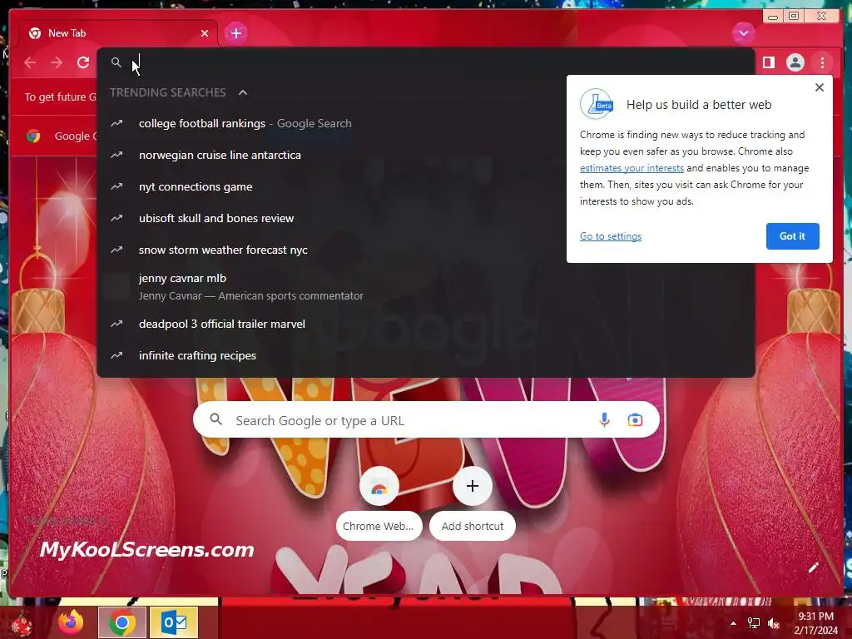Click trending arrow icon beside nyt connections

pyautogui.click(x=116, y=186)
